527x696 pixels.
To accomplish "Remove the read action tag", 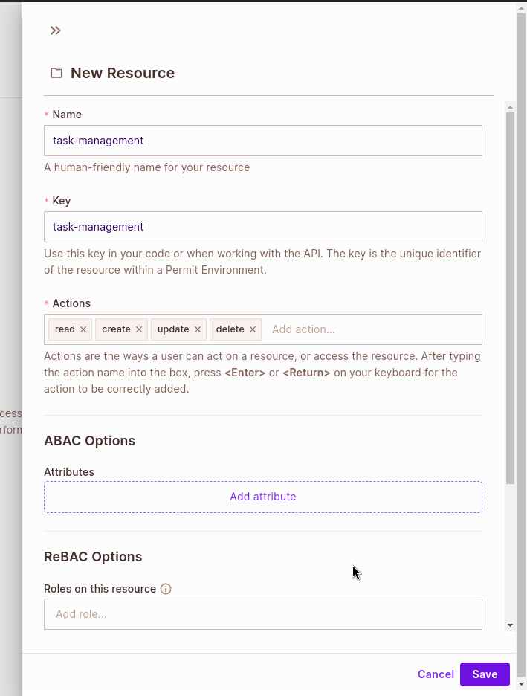I will [x=83, y=329].
